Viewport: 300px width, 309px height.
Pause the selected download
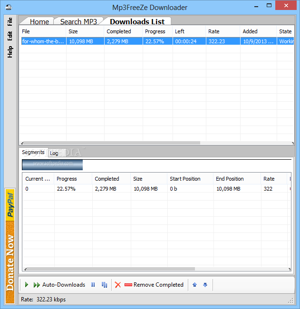point(93,285)
